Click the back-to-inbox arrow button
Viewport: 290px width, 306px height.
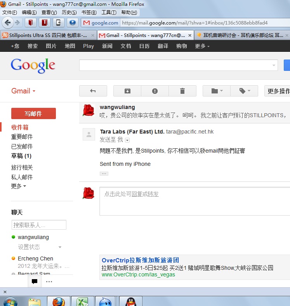93,91
